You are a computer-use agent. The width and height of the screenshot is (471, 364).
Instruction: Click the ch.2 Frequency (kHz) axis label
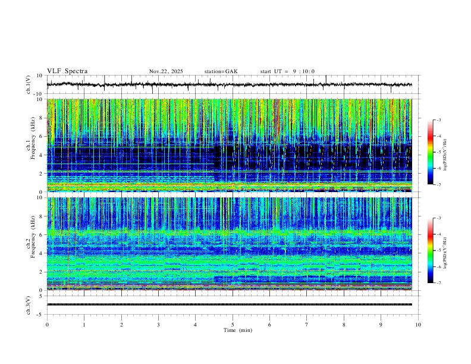click(x=30, y=237)
